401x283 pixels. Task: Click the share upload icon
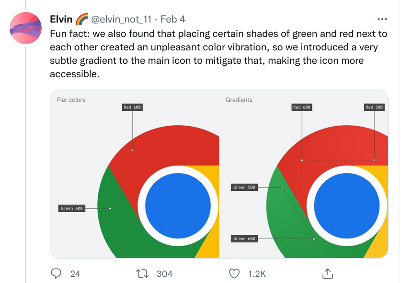[328, 273]
